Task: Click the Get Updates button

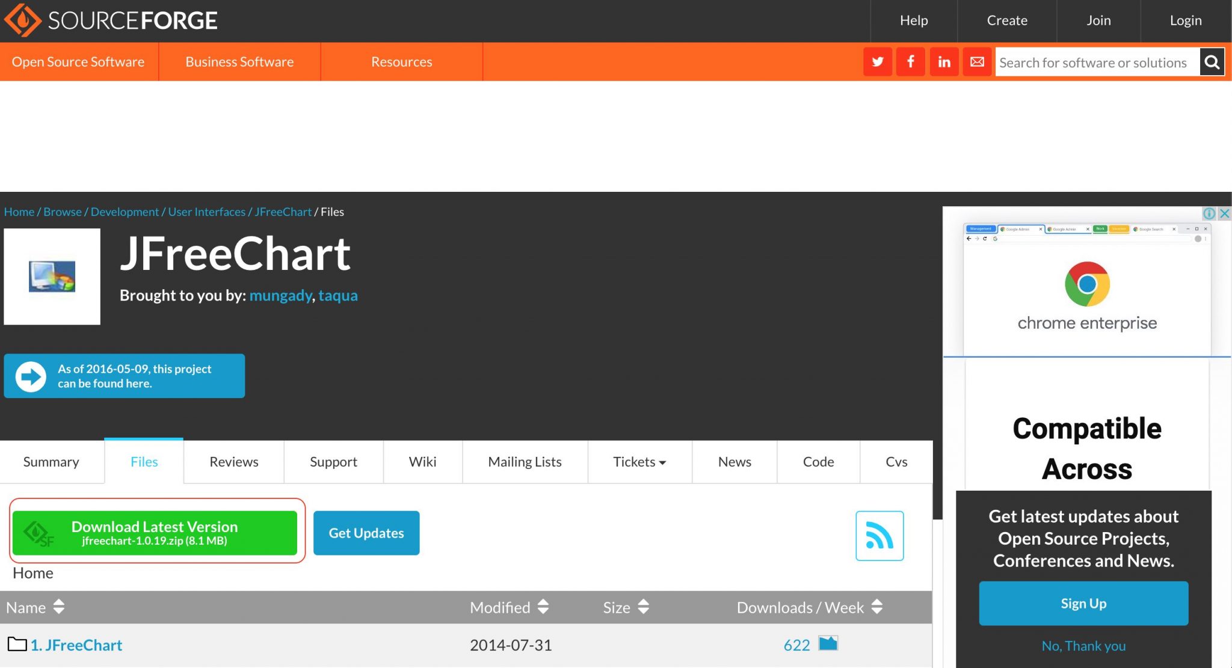Action: pos(366,533)
